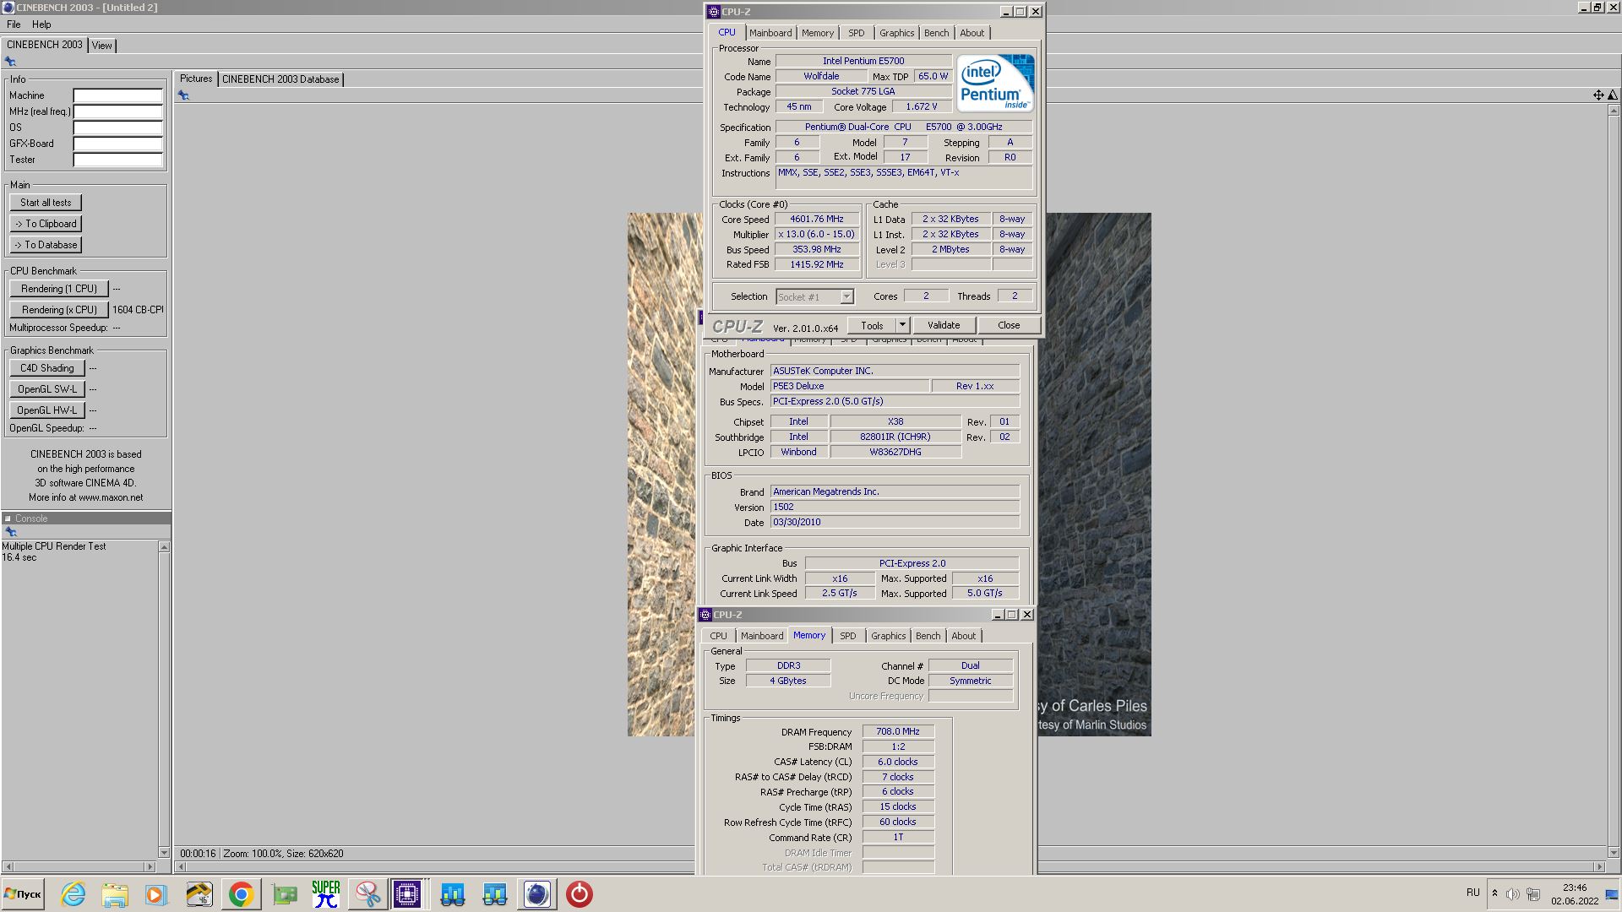
Task: Open the Tools dropdown arrow in CPU-Z
Action: [x=902, y=325]
